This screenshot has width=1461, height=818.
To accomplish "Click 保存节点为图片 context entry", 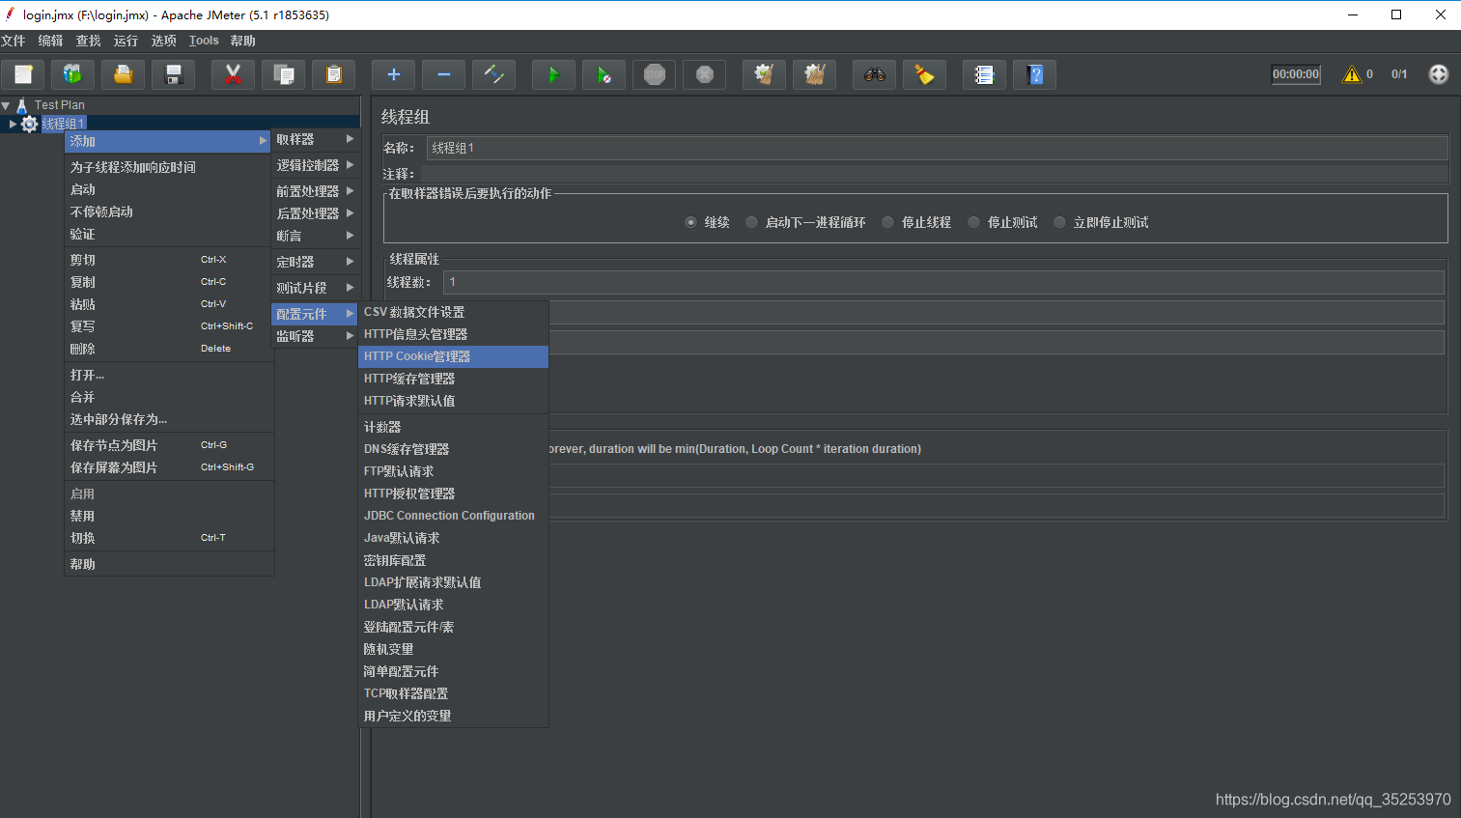I will (x=169, y=445).
